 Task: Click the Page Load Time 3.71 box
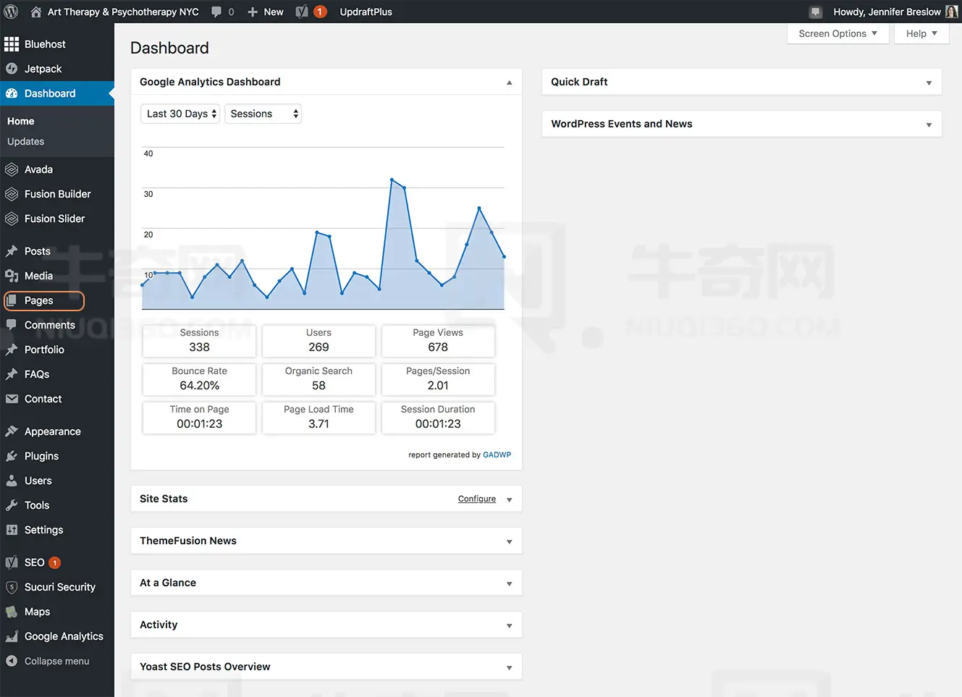pos(318,418)
